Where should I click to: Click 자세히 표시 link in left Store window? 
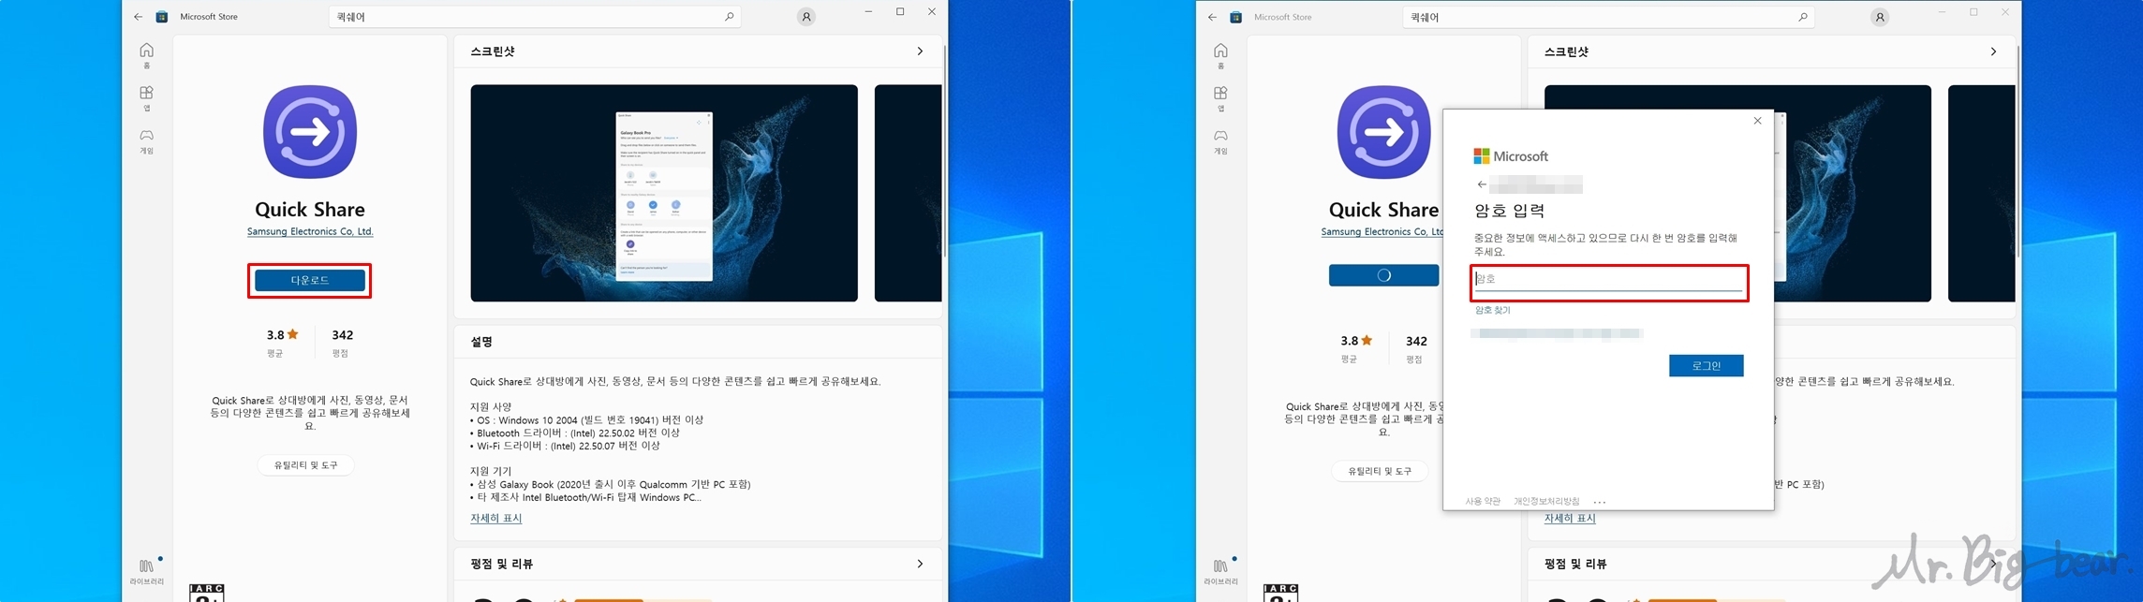(x=495, y=518)
